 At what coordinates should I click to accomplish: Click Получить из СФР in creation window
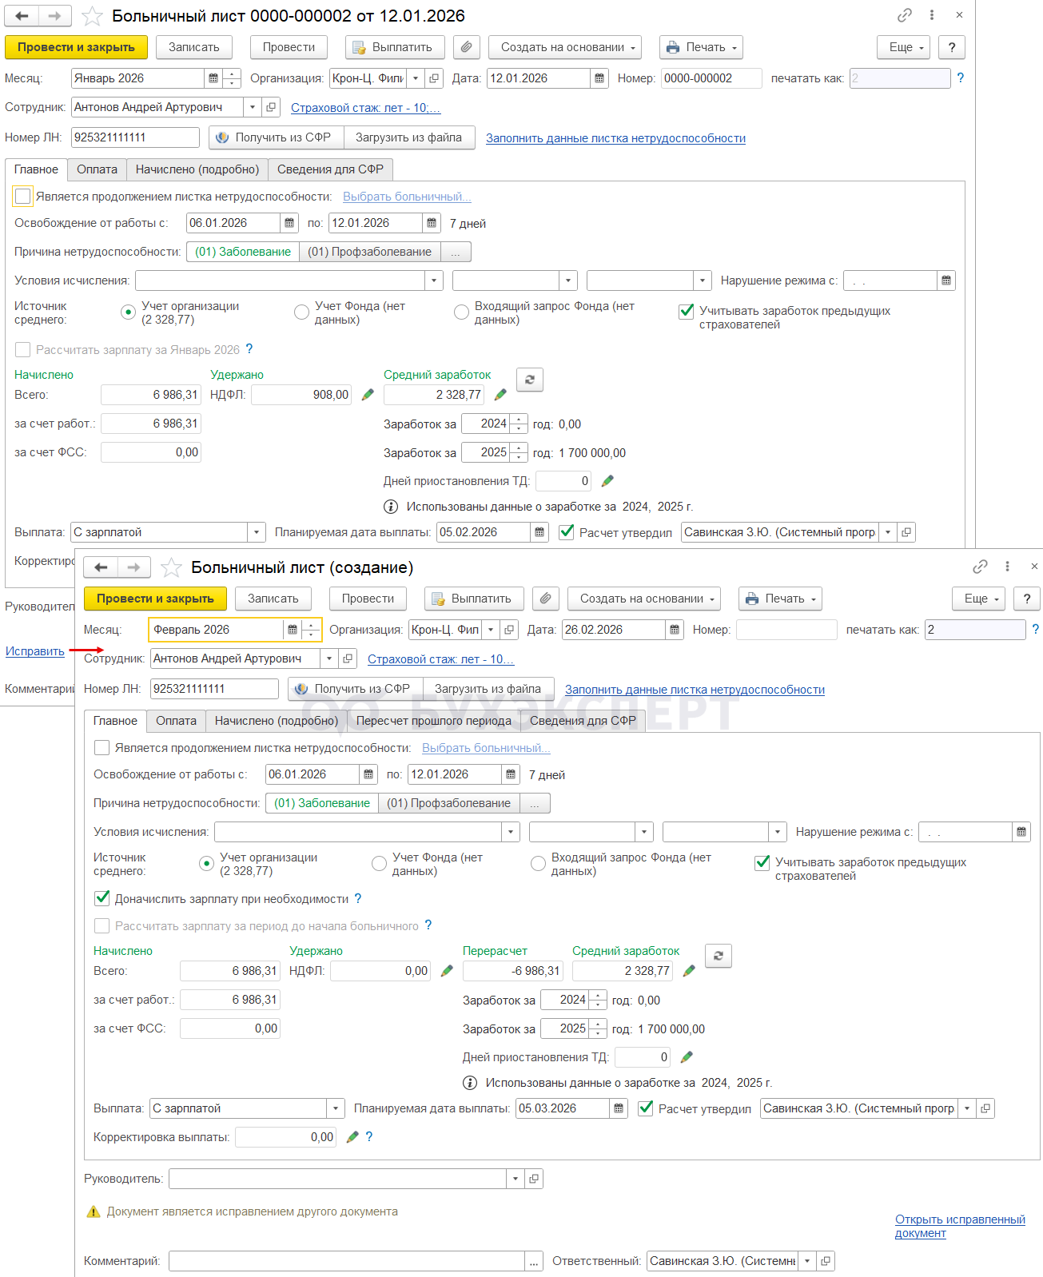point(355,689)
